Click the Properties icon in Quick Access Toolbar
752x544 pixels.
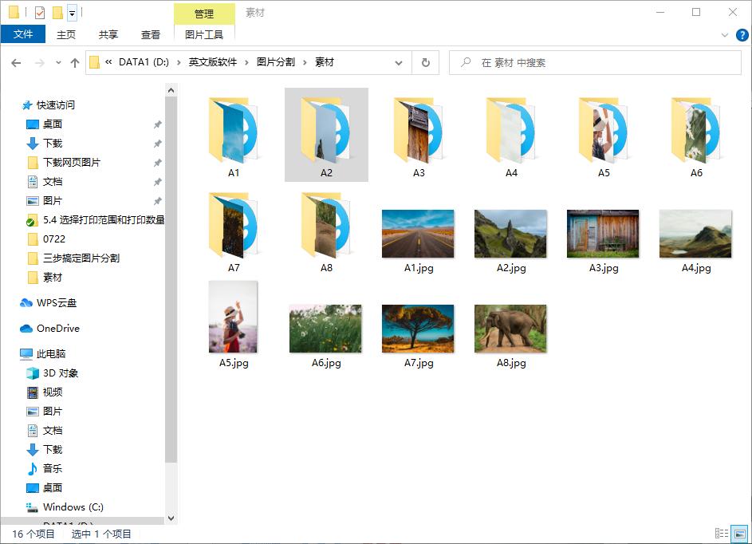coord(39,12)
